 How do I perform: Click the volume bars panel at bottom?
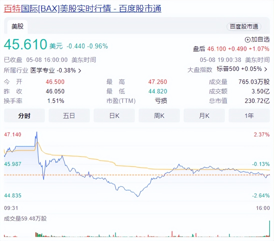tap(137, 232)
